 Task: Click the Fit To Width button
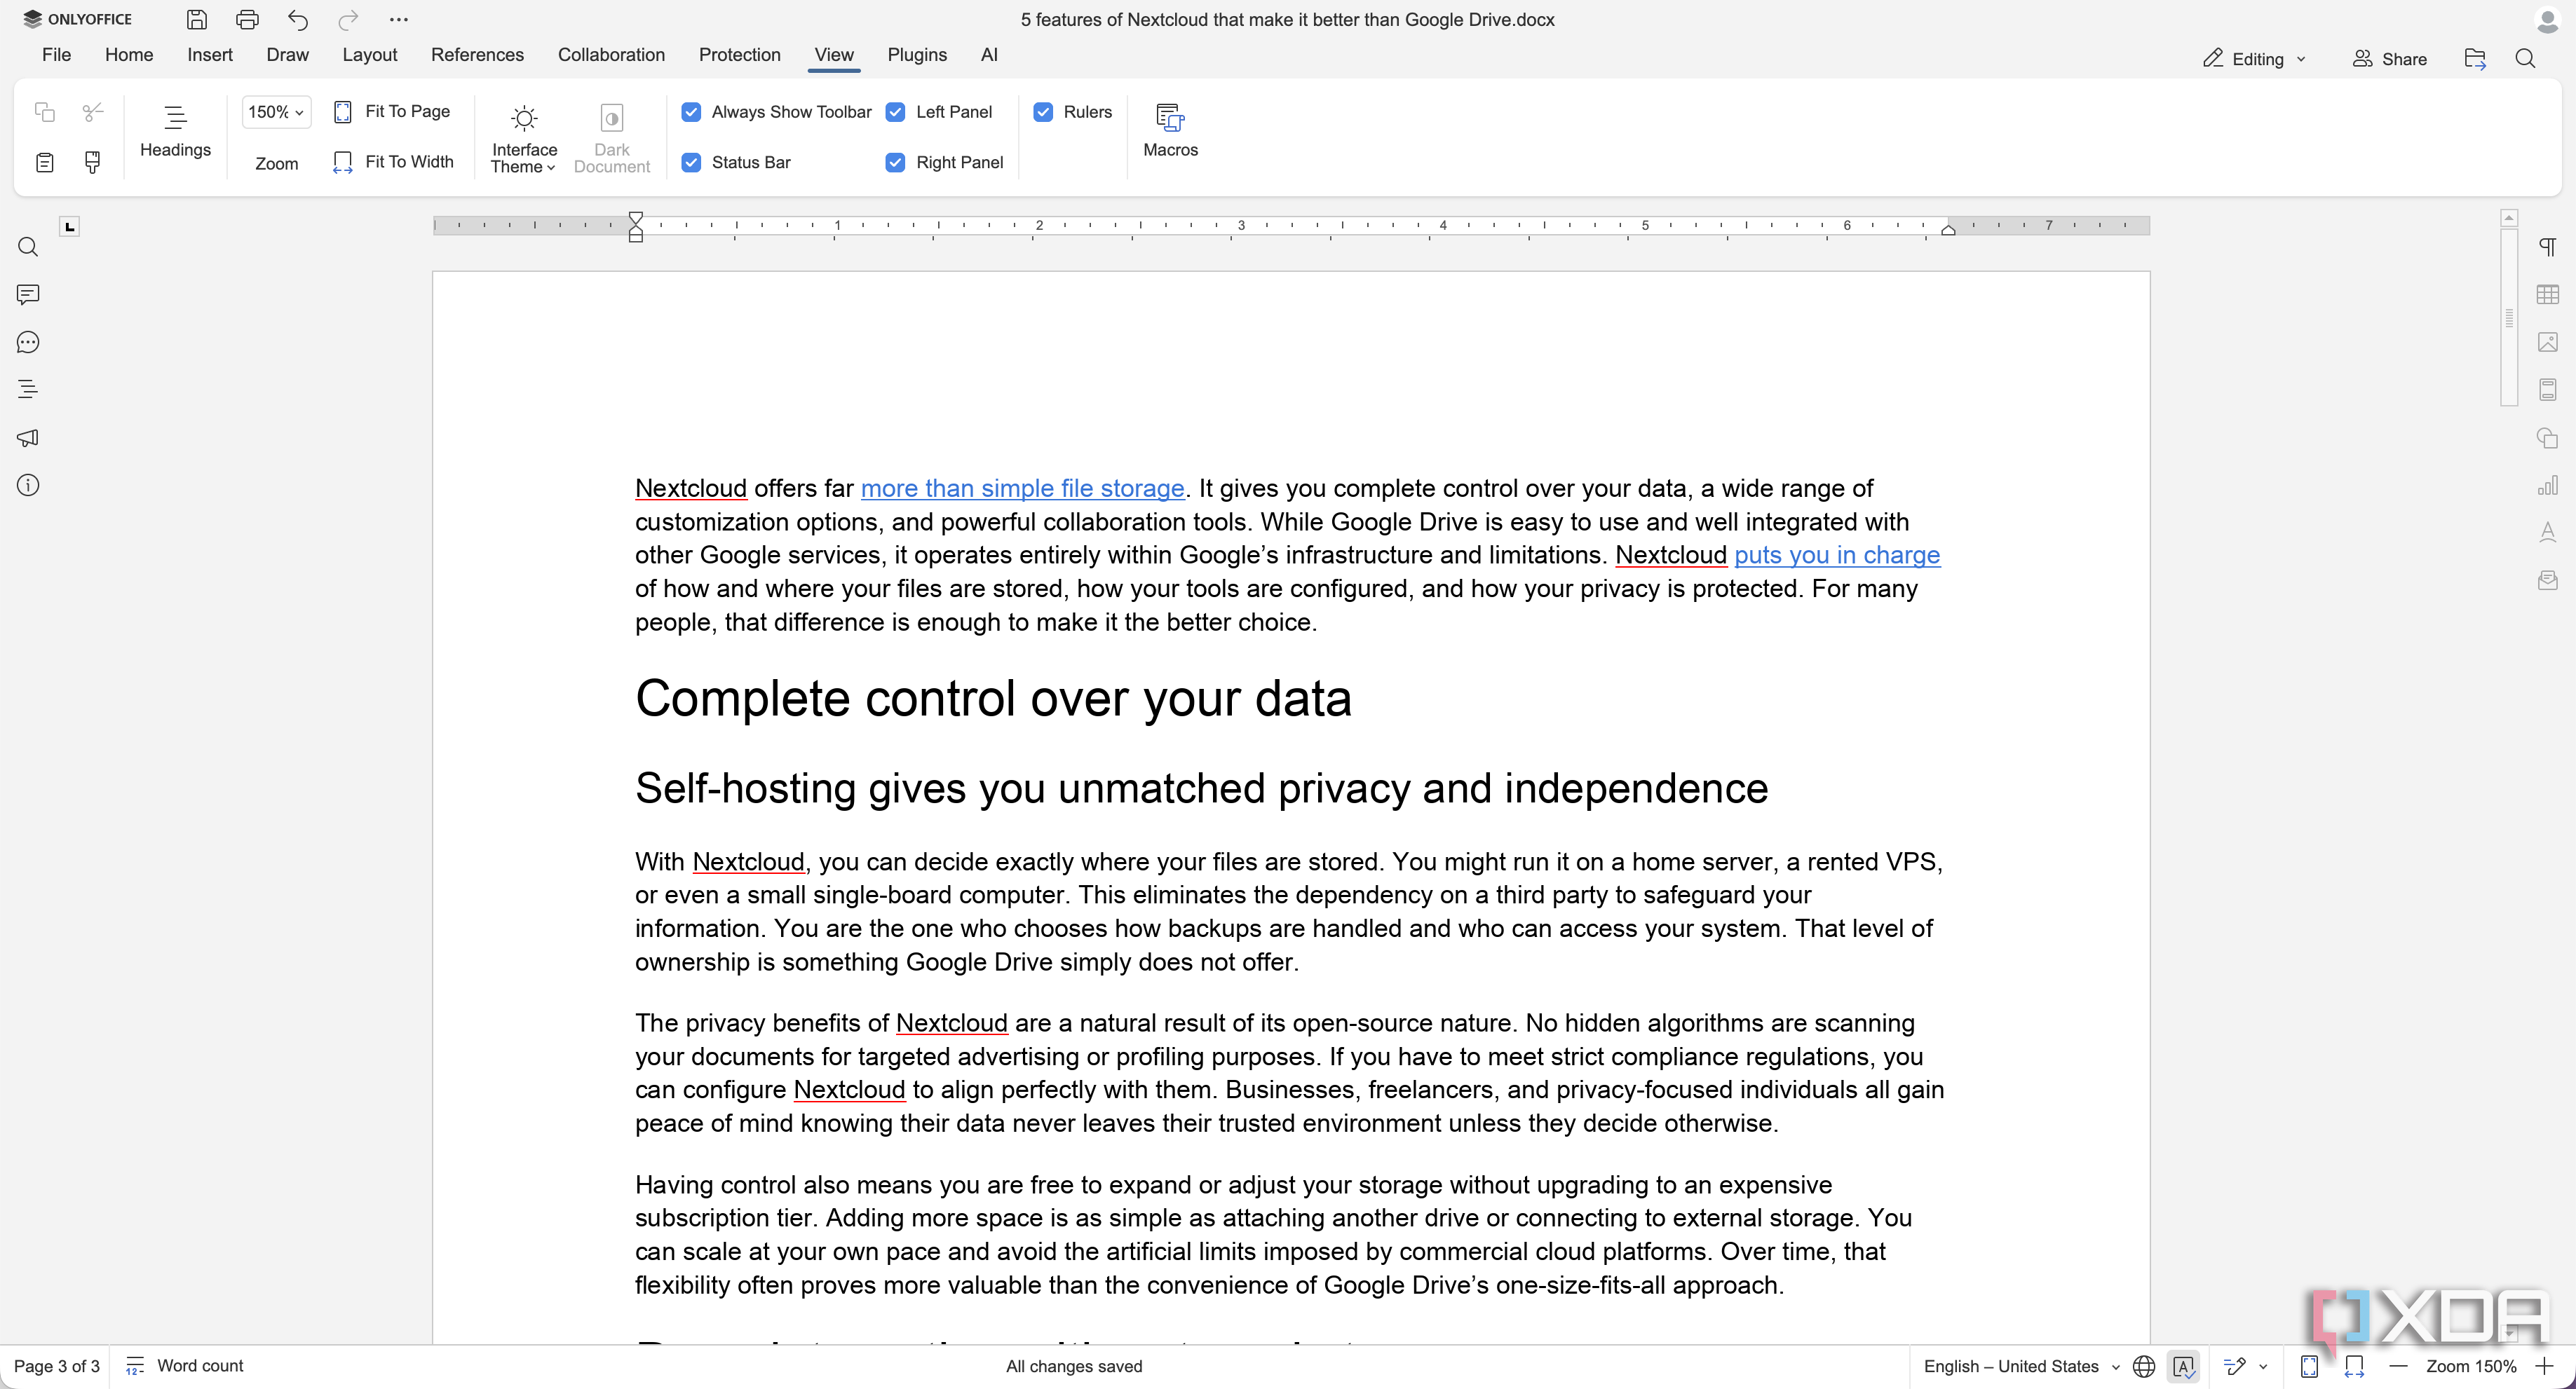tap(393, 162)
